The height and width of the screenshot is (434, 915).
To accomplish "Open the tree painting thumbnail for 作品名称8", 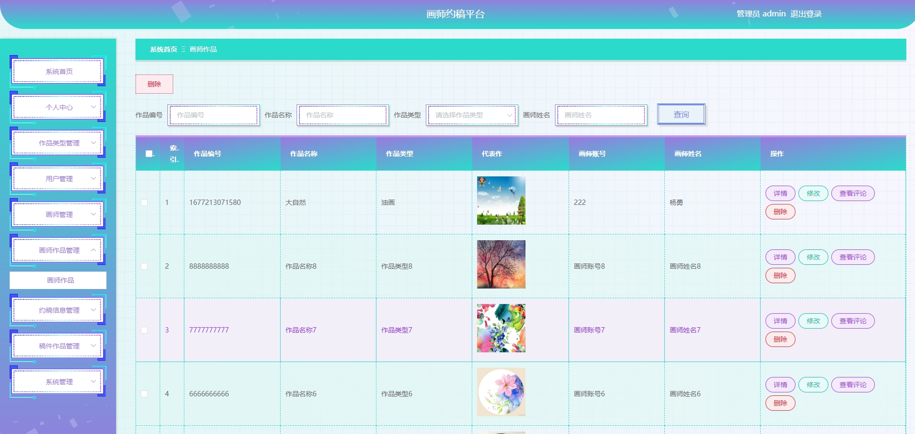I will 501,264.
